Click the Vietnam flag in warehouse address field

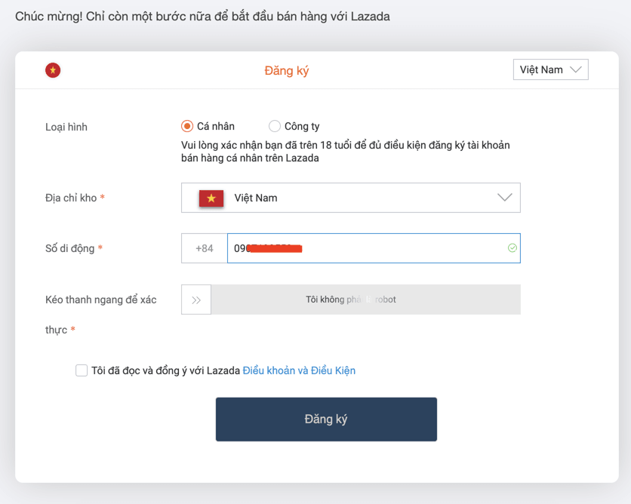(x=211, y=198)
